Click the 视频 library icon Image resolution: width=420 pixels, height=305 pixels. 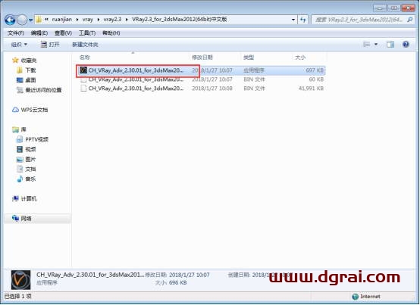pyautogui.click(x=20, y=149)
